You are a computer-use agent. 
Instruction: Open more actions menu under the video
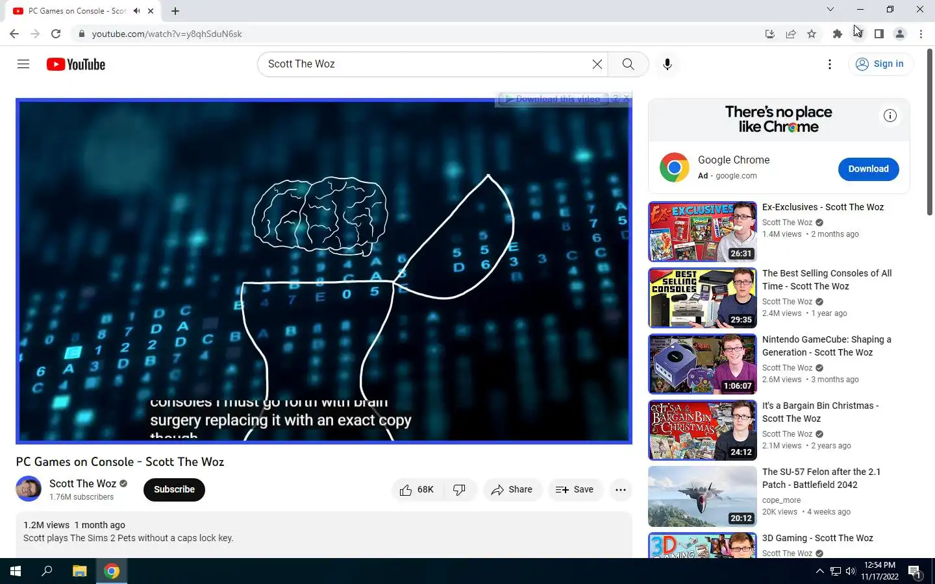pyautogui.click(x=620, y=490)
